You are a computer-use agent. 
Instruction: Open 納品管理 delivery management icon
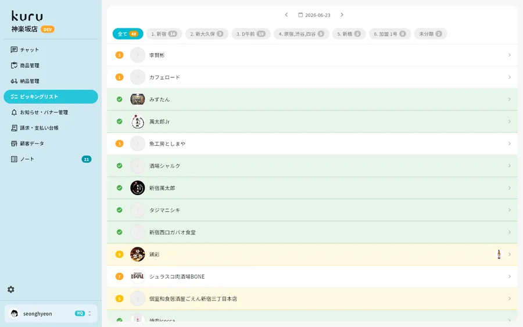coord(14,81)
